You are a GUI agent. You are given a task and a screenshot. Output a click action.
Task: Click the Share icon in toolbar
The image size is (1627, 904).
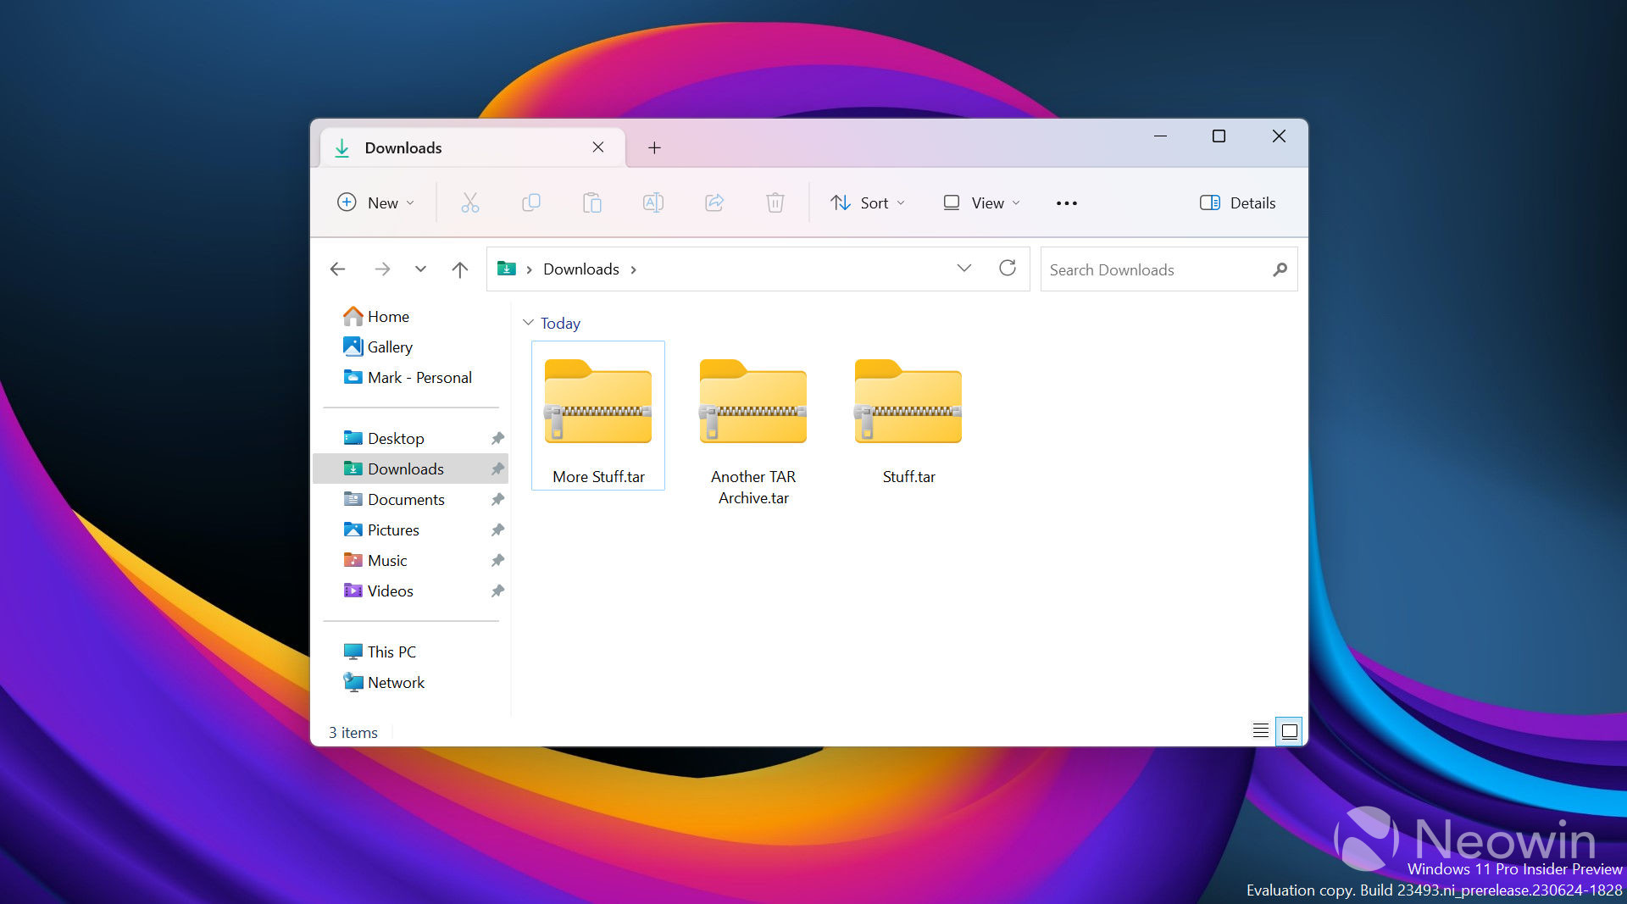click(714, 202)
